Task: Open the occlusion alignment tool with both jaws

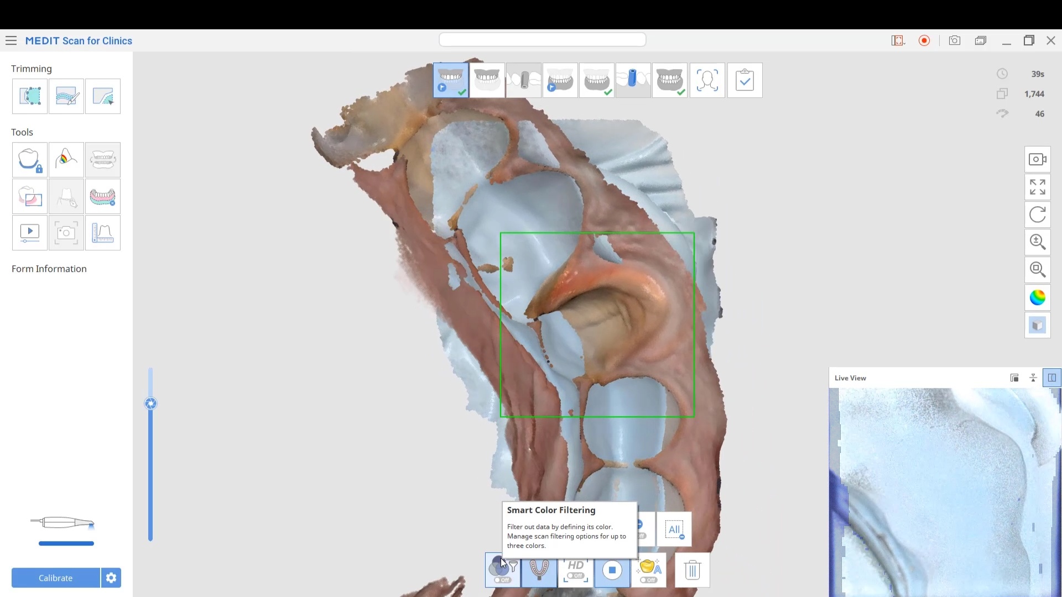Action: point(103,160)
